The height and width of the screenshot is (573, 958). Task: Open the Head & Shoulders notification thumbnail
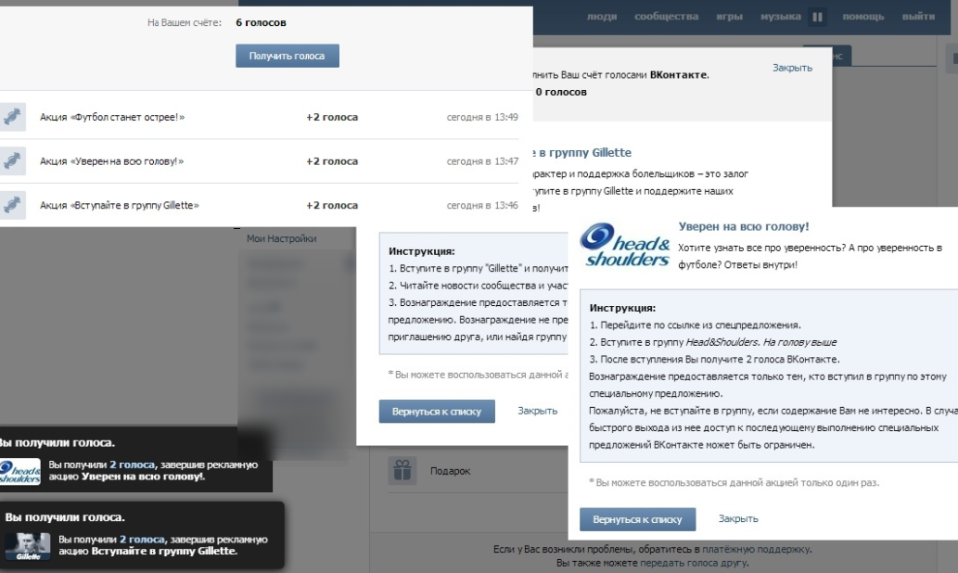(x=19, y=471)
